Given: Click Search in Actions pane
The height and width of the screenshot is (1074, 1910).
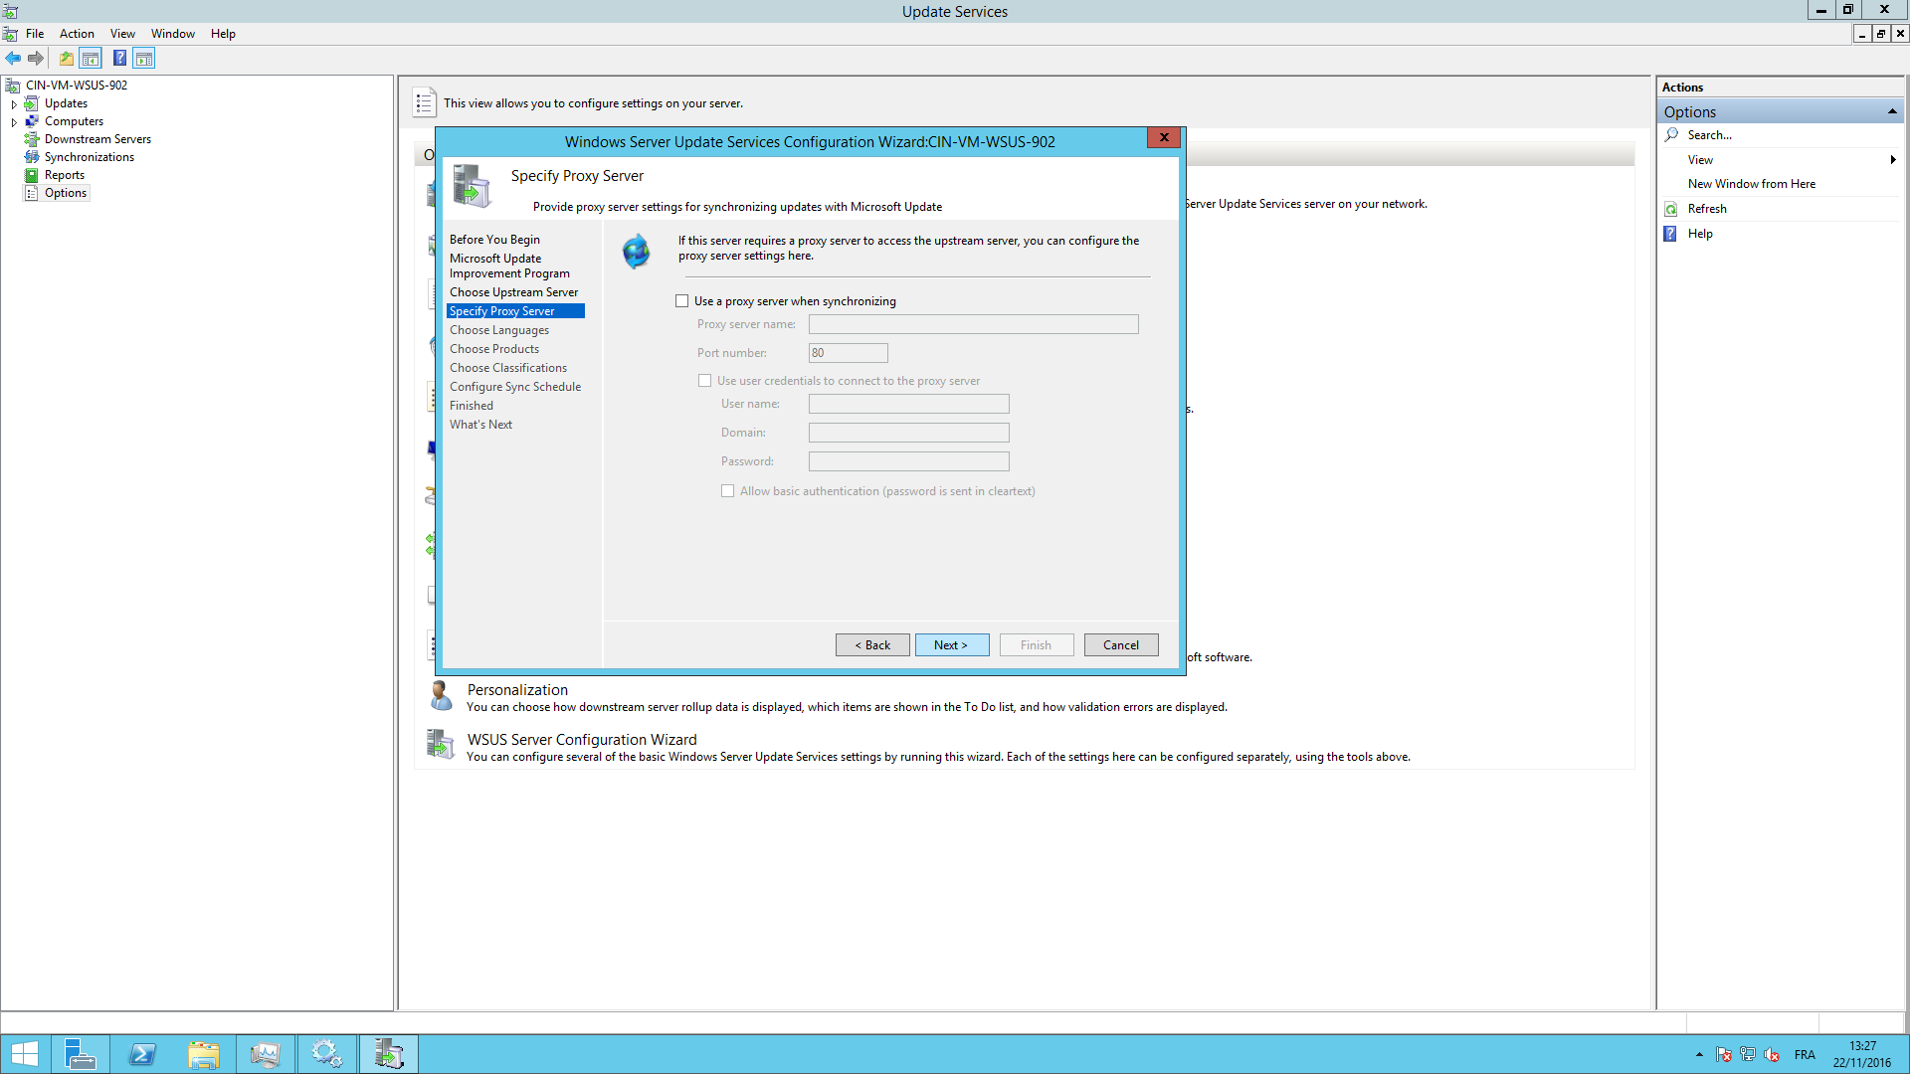Looking at the screenshot, I should (1709, 135).
